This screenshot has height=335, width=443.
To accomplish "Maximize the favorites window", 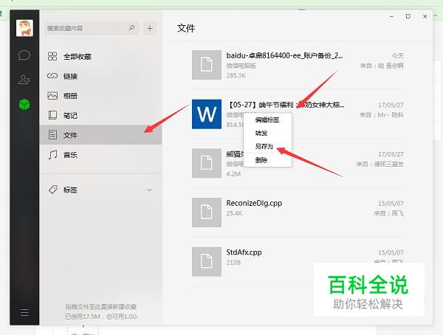I will click(x=408, y=16).
